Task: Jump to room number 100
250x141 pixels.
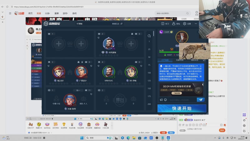Action: [x=149, y=73]
